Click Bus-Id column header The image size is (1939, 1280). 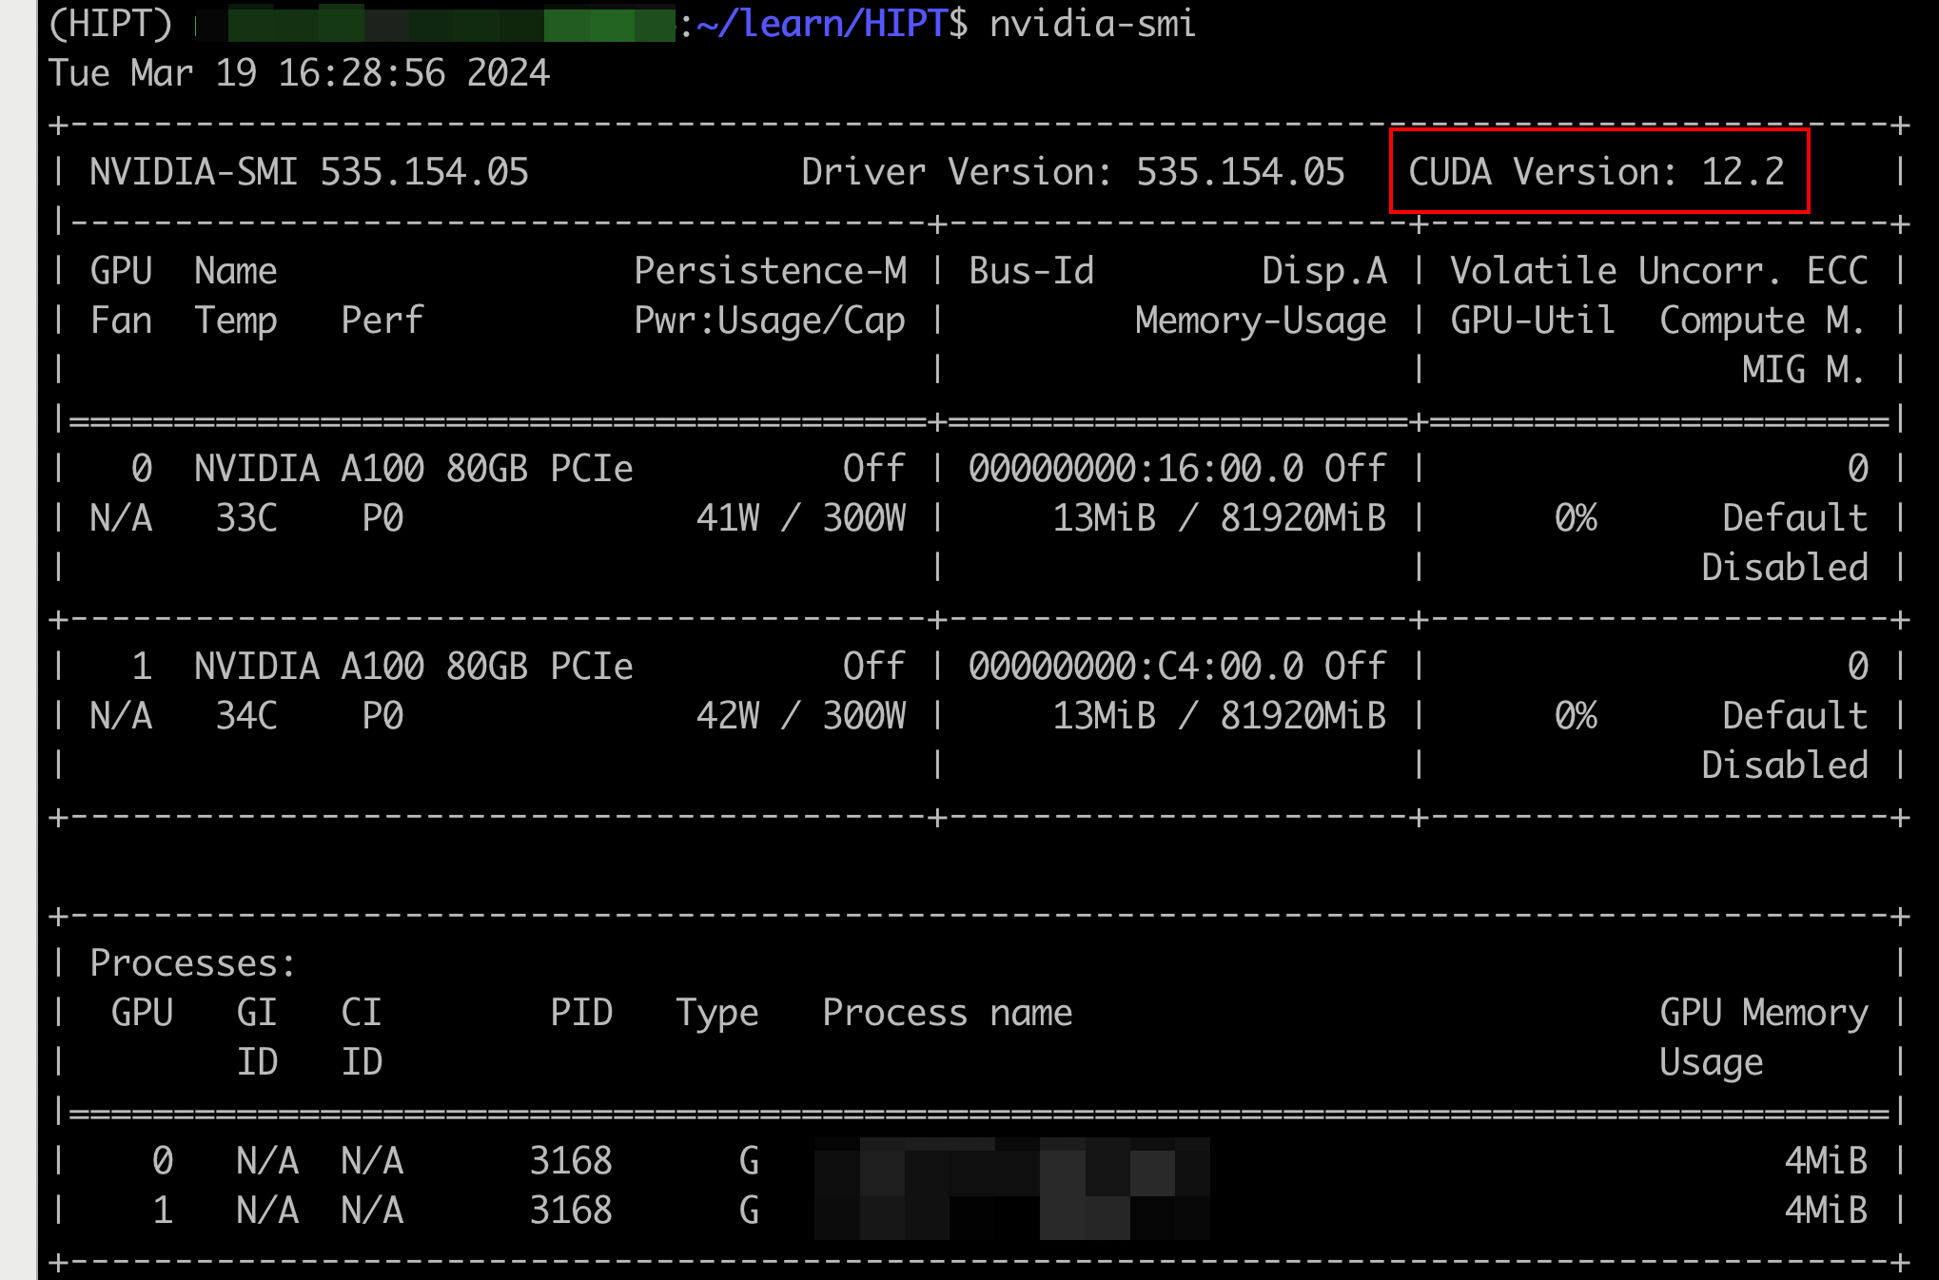[1031, 271]
